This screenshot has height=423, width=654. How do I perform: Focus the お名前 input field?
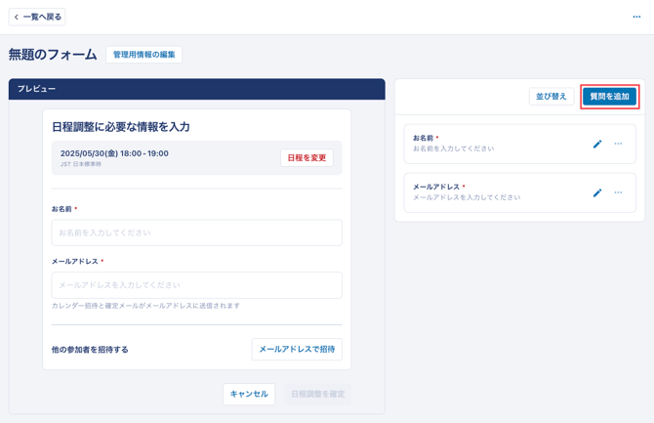[x=196, y=233]
